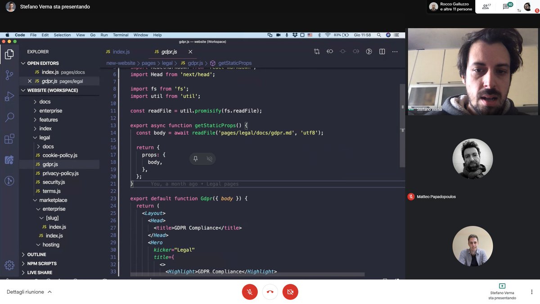Click the Split Editor icon

pos(382,51)
